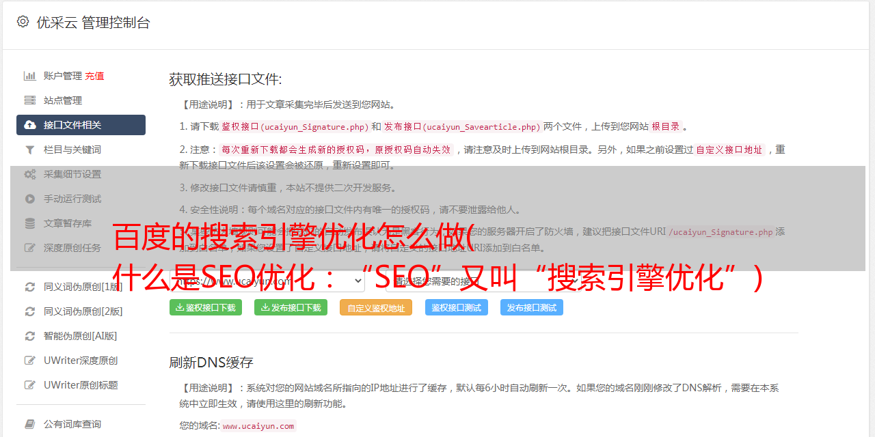The width and height of the screenshot is (875, 437).
Task: Click the bar chart icon next to 账户管理
Action: [30, 76]
